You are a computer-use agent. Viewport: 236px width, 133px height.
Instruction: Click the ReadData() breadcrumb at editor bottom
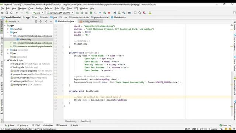tap(86, 121)
